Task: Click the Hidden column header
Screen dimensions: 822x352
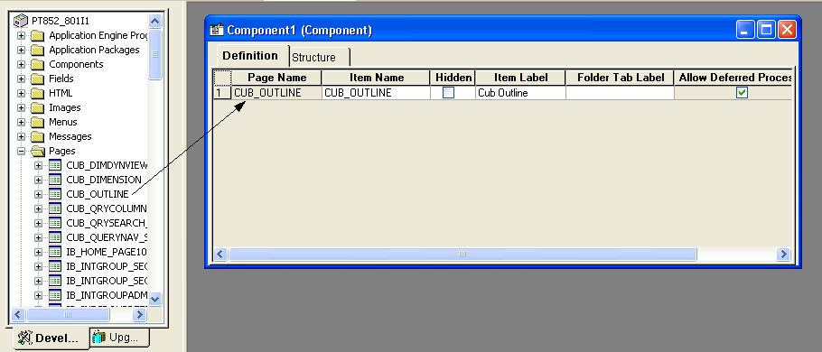Action: [453, 78]
